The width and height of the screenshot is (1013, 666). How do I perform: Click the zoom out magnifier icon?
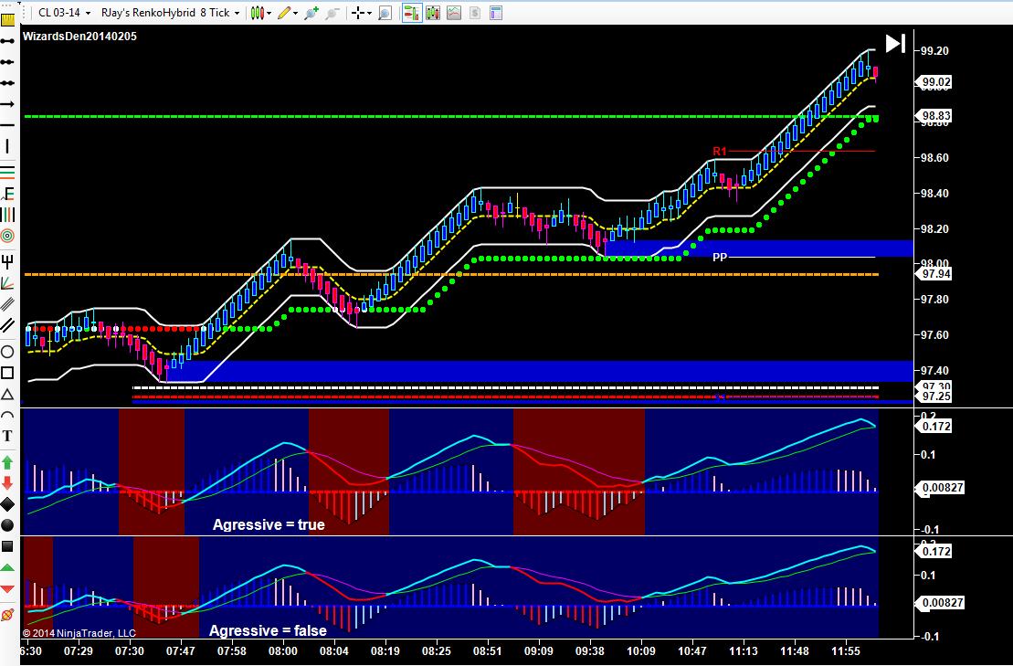pyautogui.click(x=332, y=12)
